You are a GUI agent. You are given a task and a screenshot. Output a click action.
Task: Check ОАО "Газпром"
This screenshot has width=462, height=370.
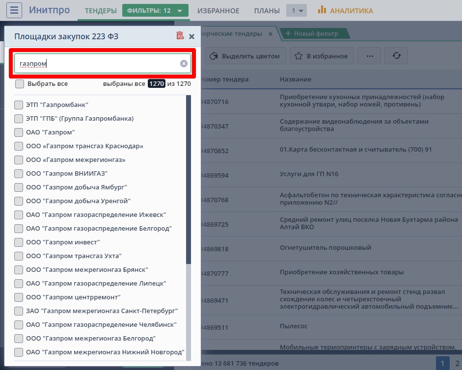coord(19,132)
